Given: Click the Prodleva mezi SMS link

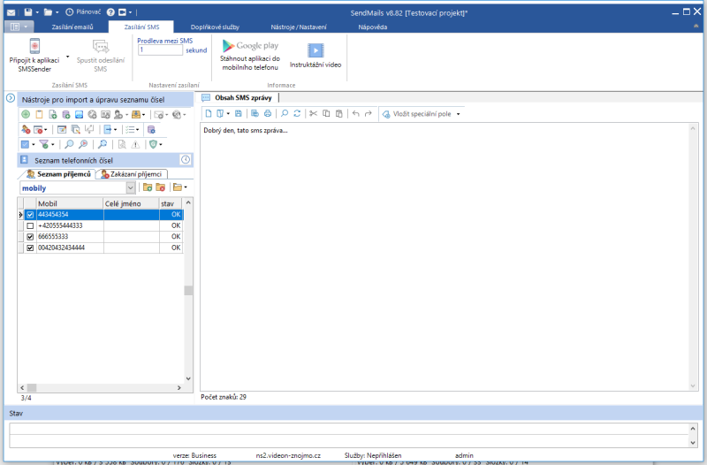Looking at the screenshot, I should 164,41.
